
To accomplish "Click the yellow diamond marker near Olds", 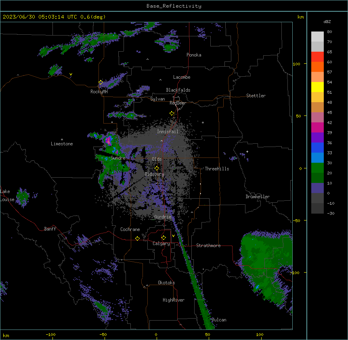I will point(157,168).
